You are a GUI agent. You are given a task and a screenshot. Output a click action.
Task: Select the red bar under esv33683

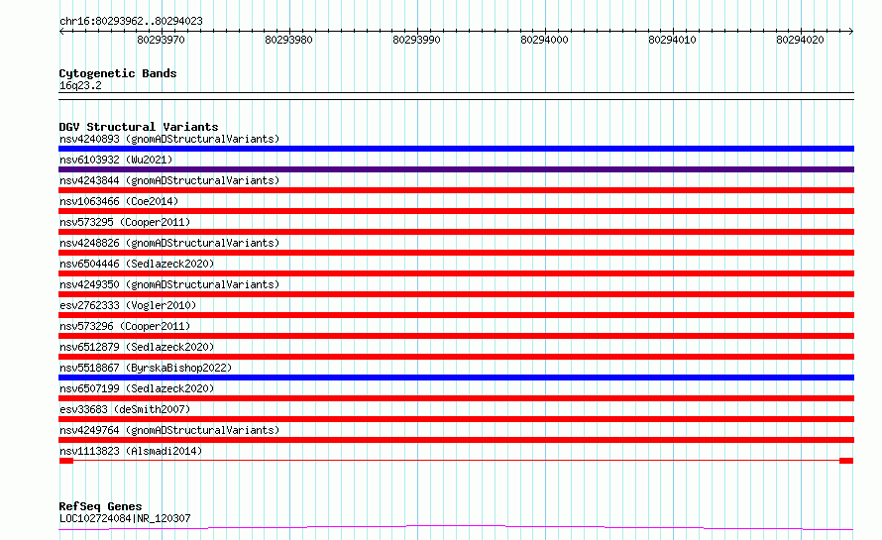[456, 419]
